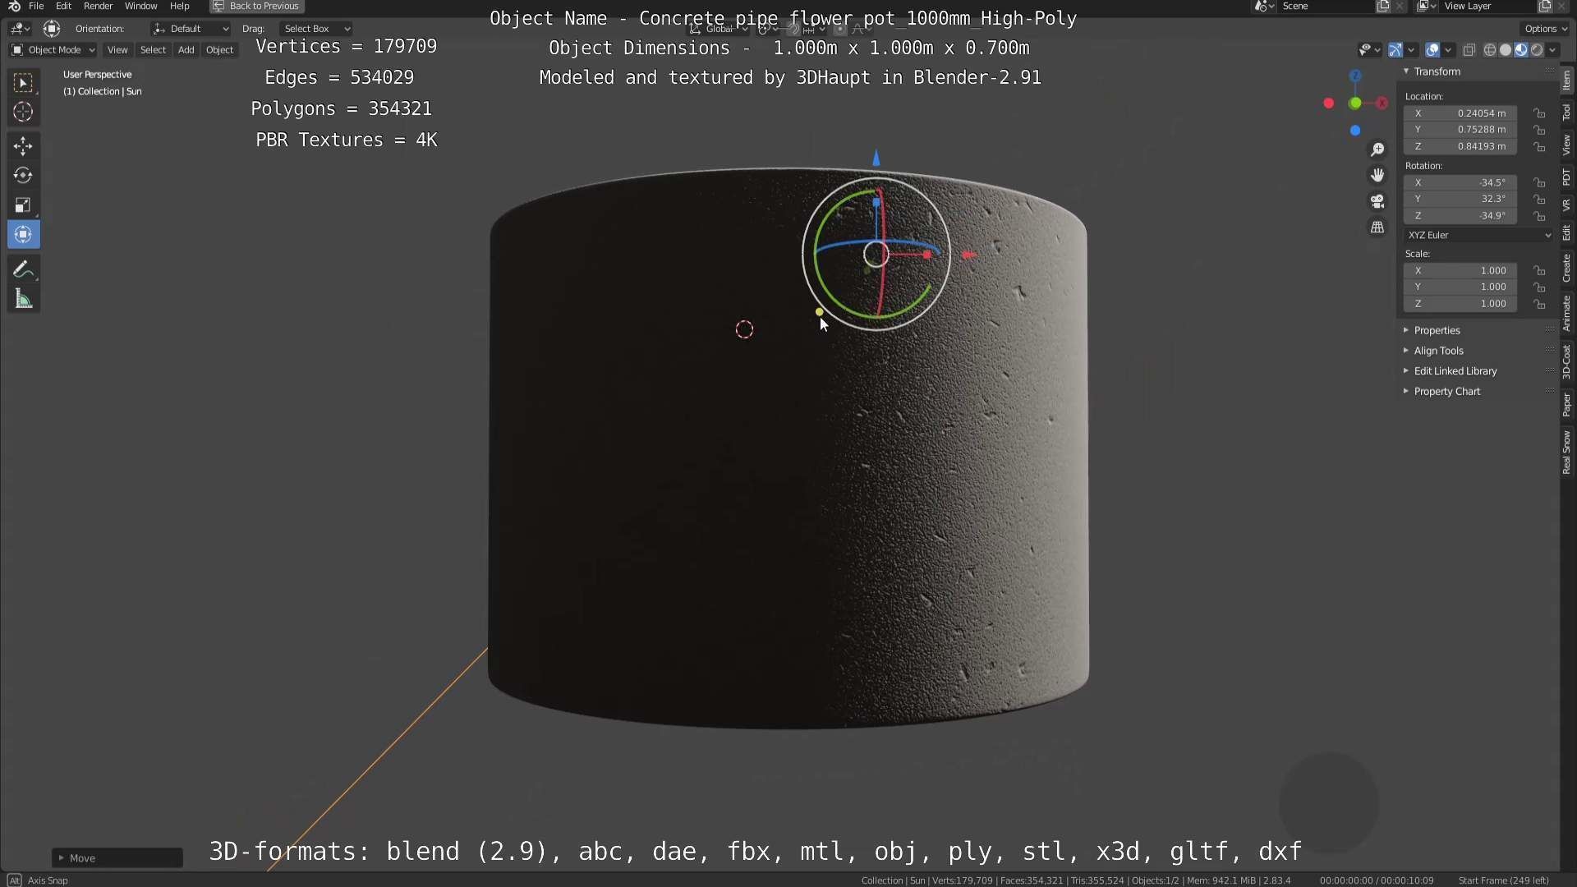
Task: Lock the Location X value
Action: [1540, 113]
